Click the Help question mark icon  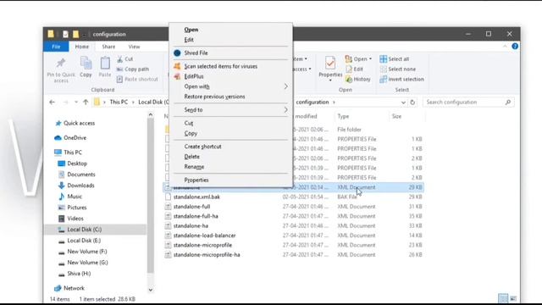(515, 47)
